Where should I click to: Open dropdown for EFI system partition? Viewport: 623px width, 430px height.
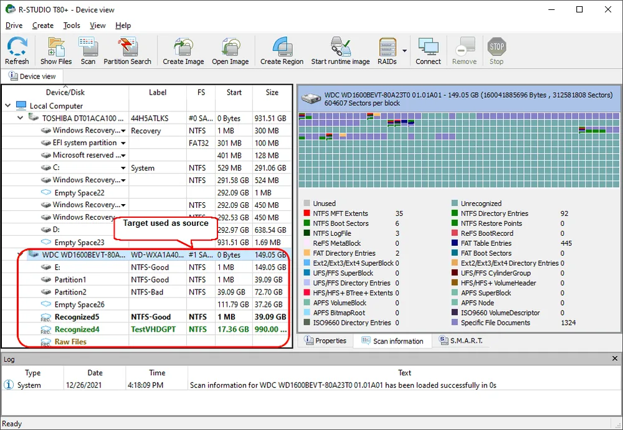(123, 143)
